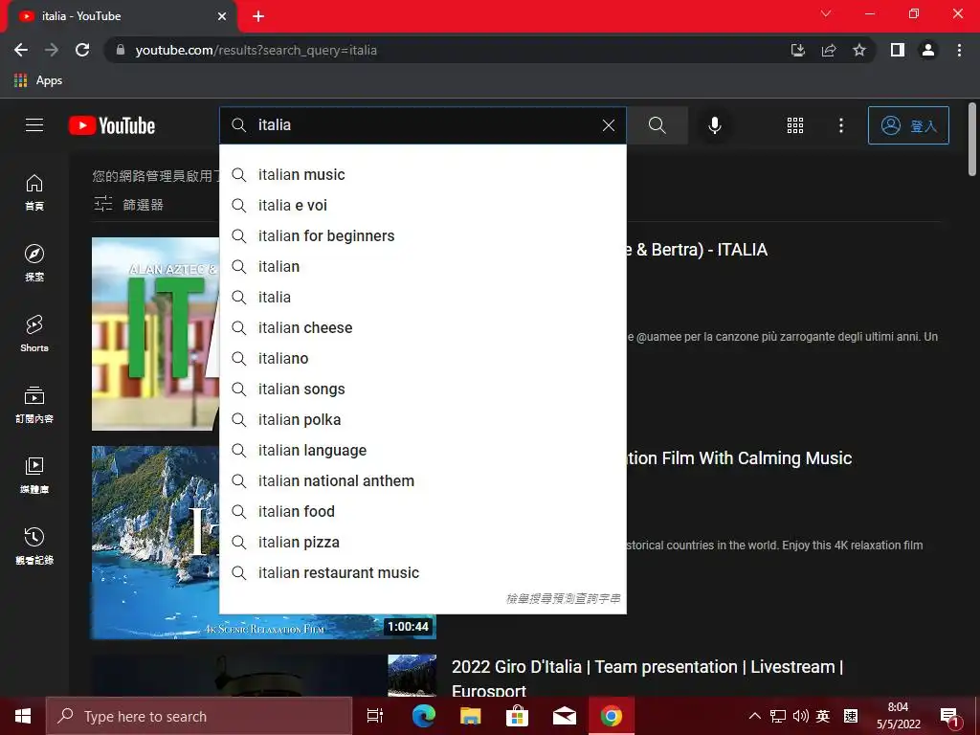Image resolution: width=980 pixels, height=735 pixels.
Task: Clear the search box with the X
Action: coord(608,125)
